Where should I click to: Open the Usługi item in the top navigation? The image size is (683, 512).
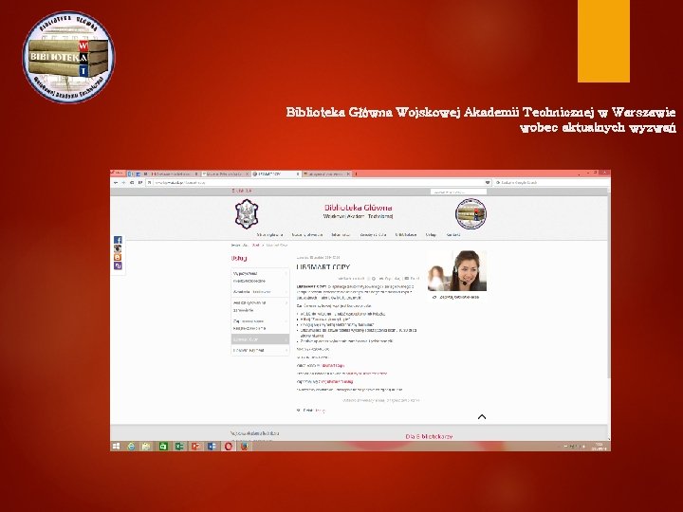431,235
